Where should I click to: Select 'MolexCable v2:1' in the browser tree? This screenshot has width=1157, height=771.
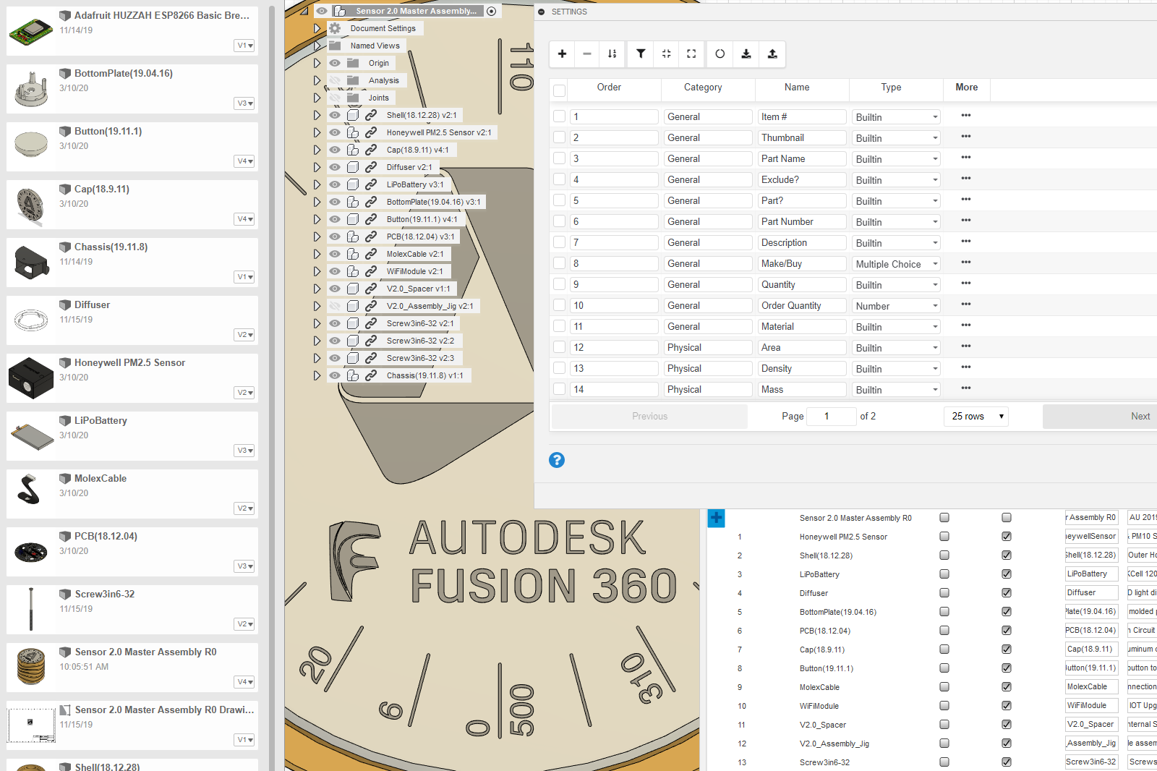coord(415,254)
